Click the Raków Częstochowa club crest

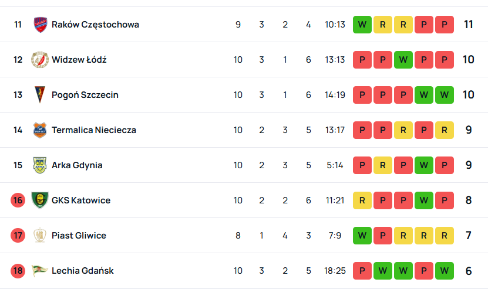tap(39, 25)
